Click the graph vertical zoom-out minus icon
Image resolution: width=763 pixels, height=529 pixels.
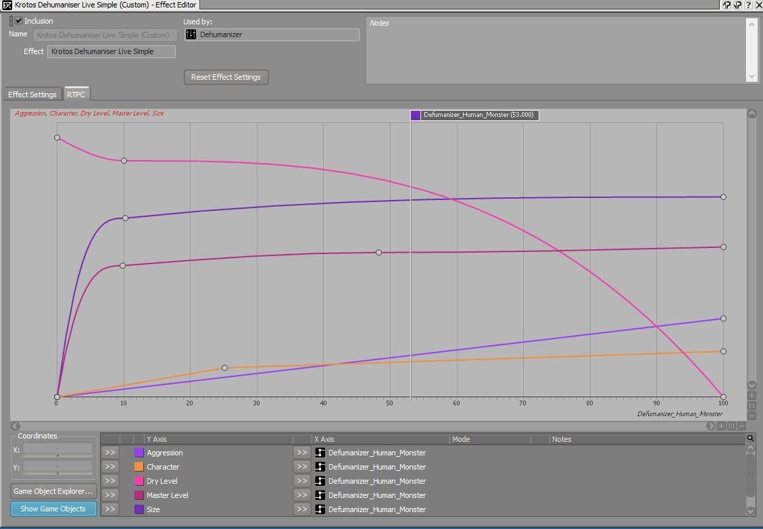(x=752, y=415)
